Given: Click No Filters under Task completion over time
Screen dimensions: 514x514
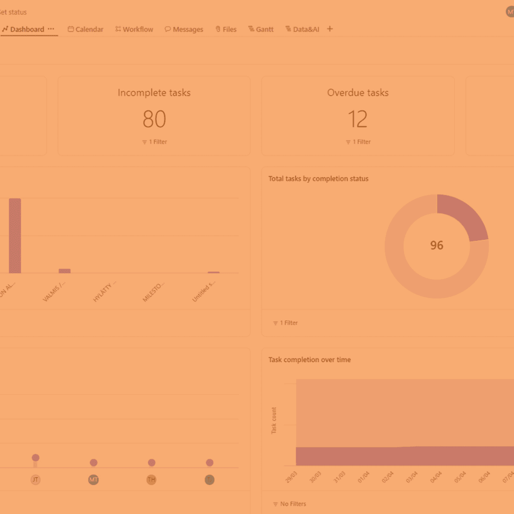Looking at the screenshot, I should coord(289,504).
